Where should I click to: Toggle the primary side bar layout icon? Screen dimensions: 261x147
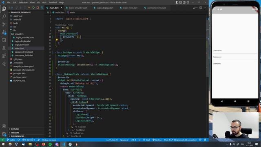177,2
